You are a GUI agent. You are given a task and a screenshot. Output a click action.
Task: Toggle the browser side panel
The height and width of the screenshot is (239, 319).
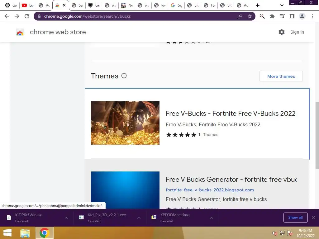pos(292,16)
